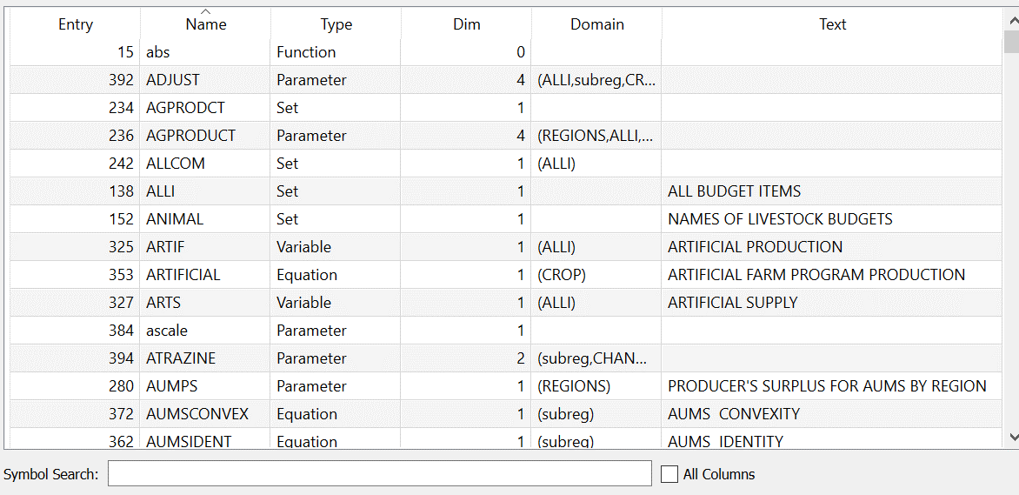This screenshot has height=495, width=1019.
Task: Sort by the Entry column header
Action: click(75, 25)
